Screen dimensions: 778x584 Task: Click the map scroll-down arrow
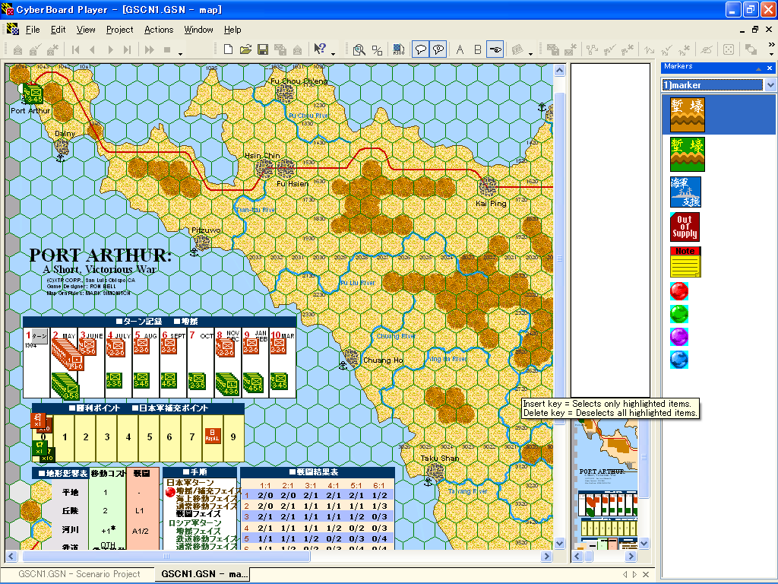pyautogui.click(x=559, y=543)
